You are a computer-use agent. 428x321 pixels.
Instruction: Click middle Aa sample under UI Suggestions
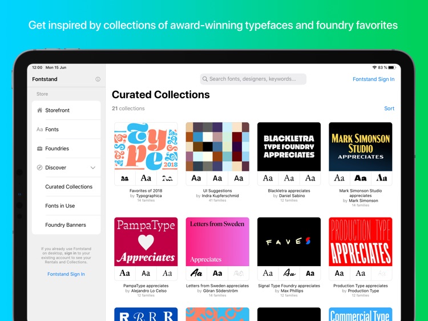(x=217, y=178)
